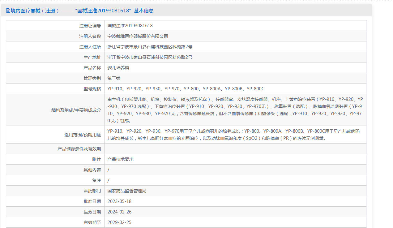Screen dimensions: 393x228
Task: Click the expiry date '2029-02-25'
Action: [x=119, y=222]
